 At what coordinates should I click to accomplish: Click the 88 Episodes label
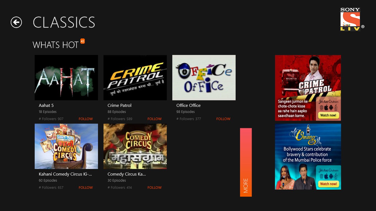[x=117, y=112]
